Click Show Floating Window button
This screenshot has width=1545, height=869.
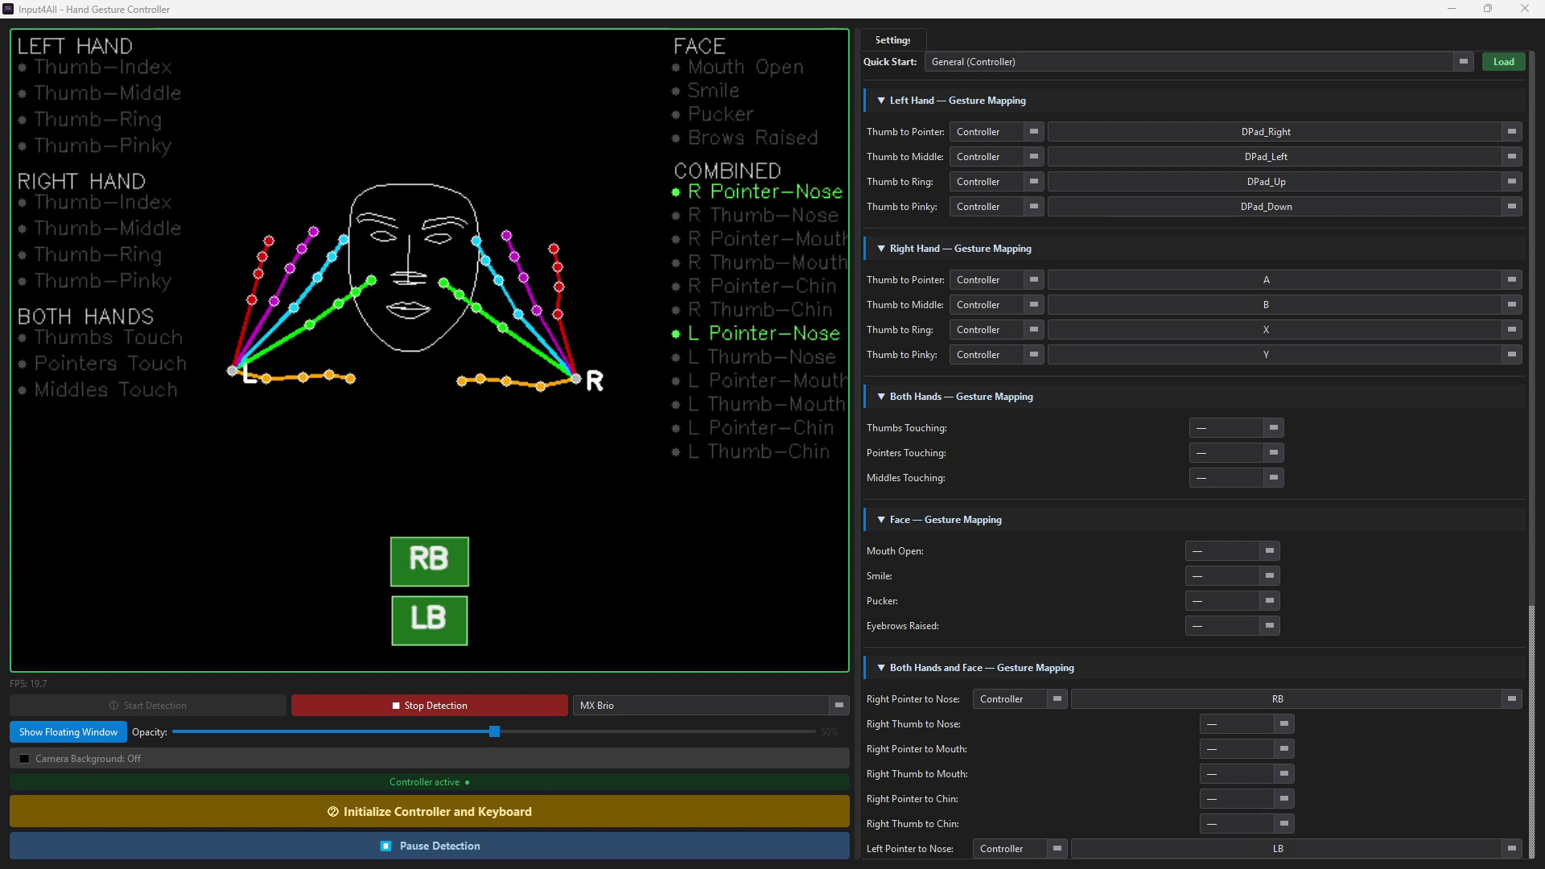pyautogui.click(x=68, y=732)
